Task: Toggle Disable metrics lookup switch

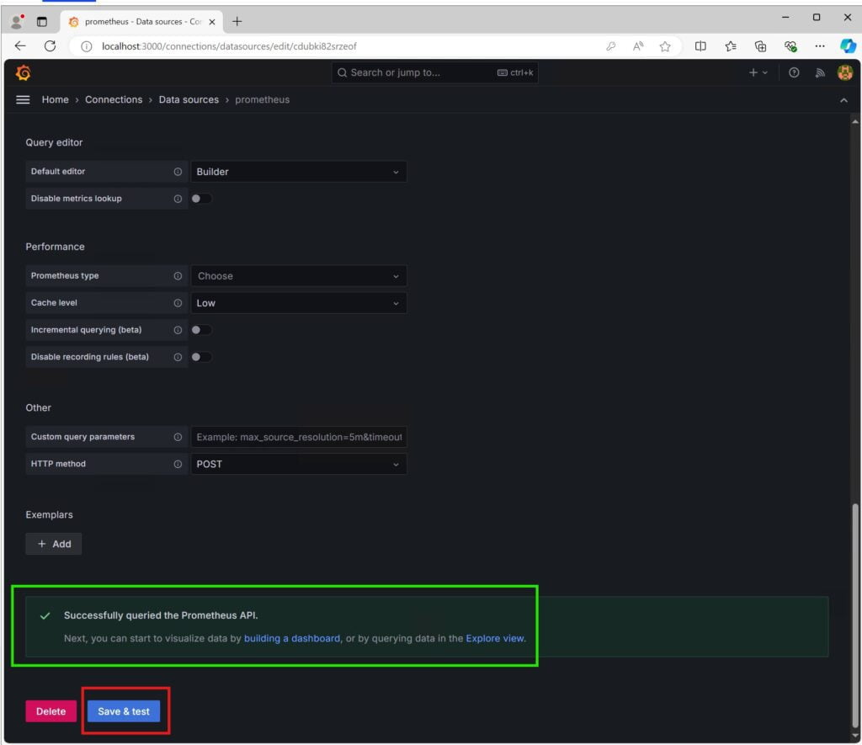Action: click(201, 199)
